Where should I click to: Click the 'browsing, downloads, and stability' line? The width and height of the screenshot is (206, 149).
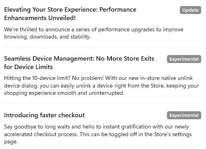(47, 37)
